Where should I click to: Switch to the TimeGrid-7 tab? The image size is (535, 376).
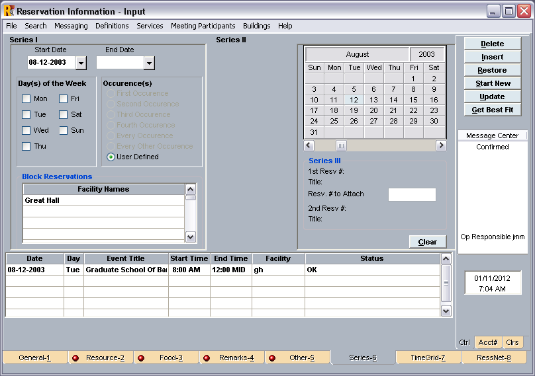(x=427, y=357)
